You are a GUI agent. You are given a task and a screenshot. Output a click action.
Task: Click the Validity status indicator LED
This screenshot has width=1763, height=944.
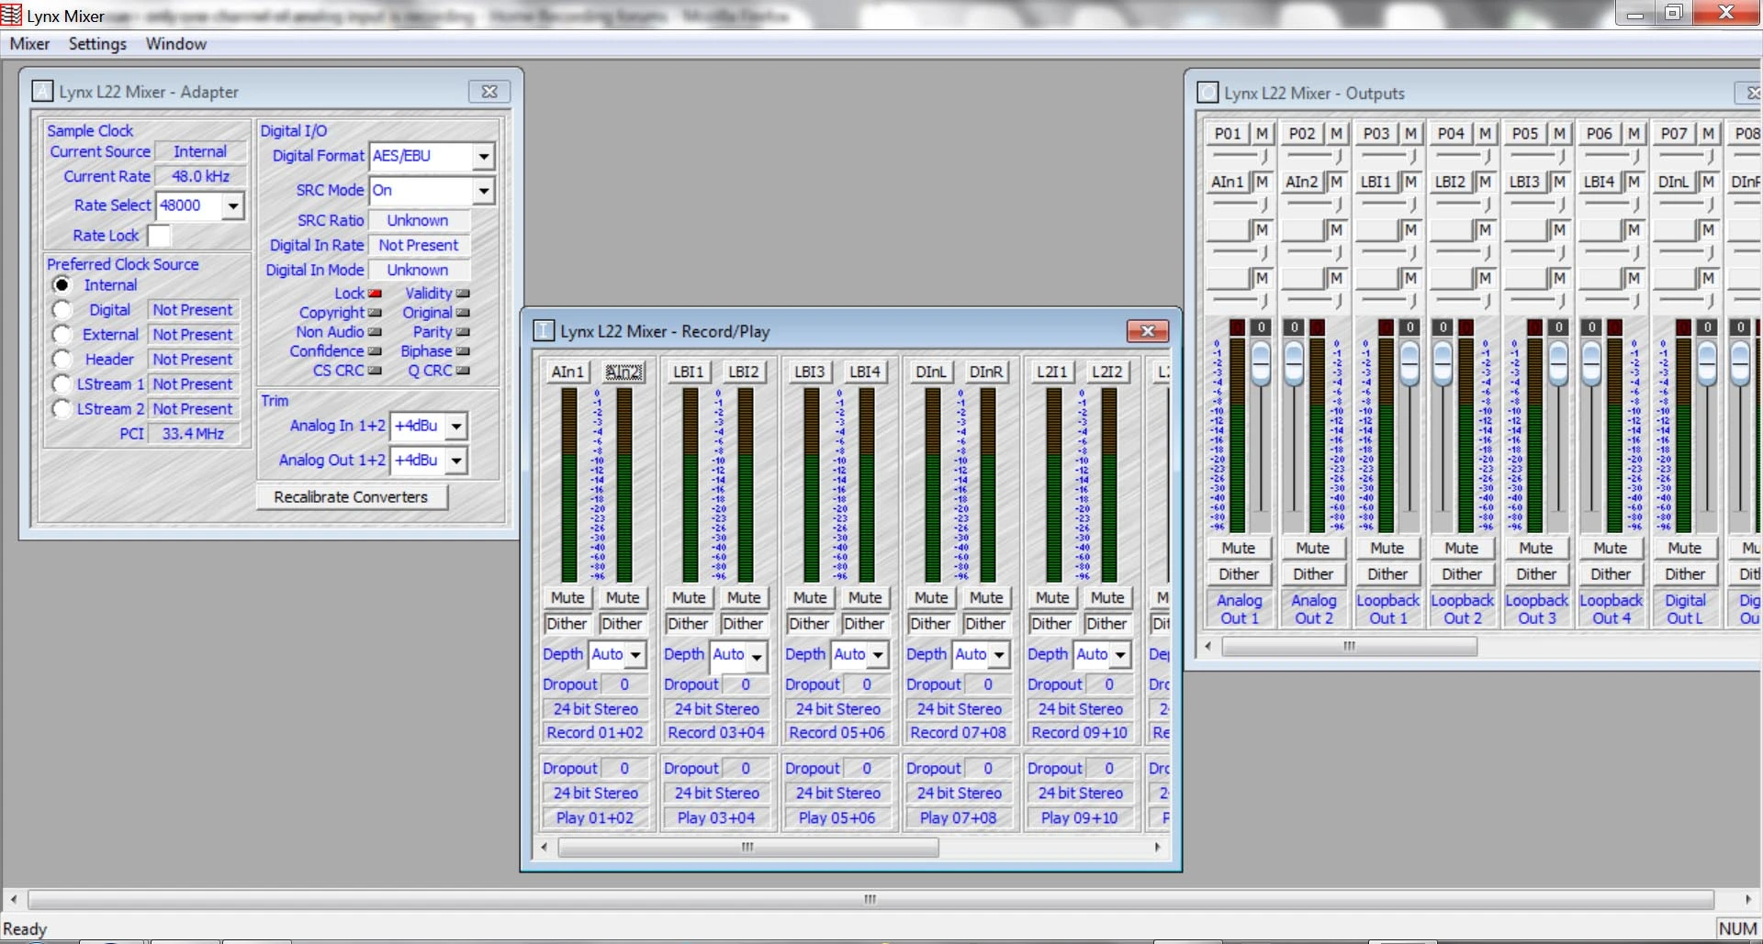463,294
